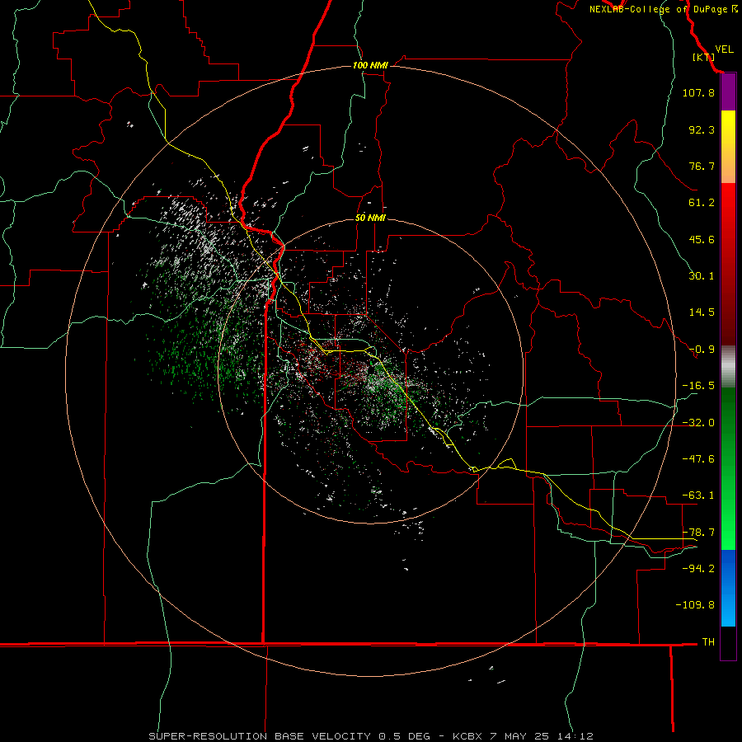The height and width of the screenshot is (742, 742).
Task: Select the 107.8 legend value
Action: point(698,92)
